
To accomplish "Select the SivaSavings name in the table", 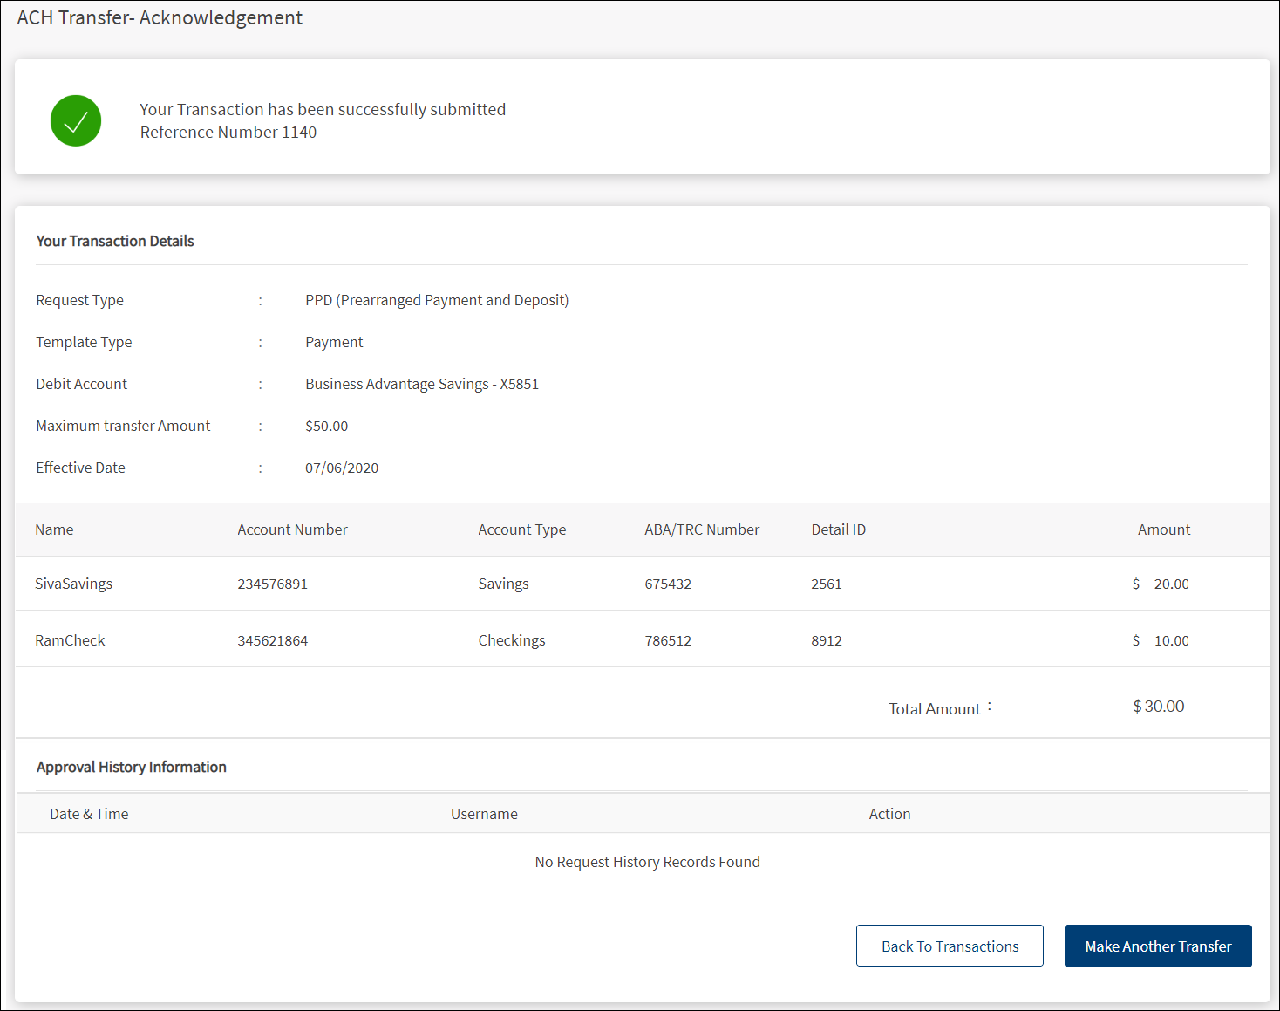I will (74, 584).
